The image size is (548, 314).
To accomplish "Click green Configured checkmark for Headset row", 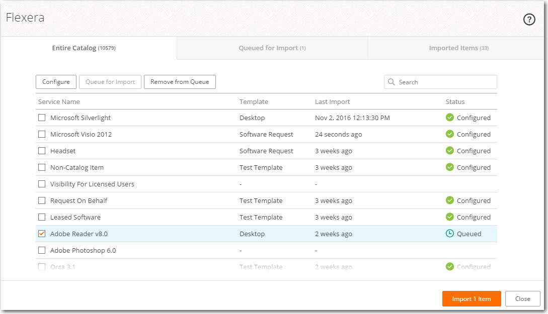I will [x=450, y=151].
